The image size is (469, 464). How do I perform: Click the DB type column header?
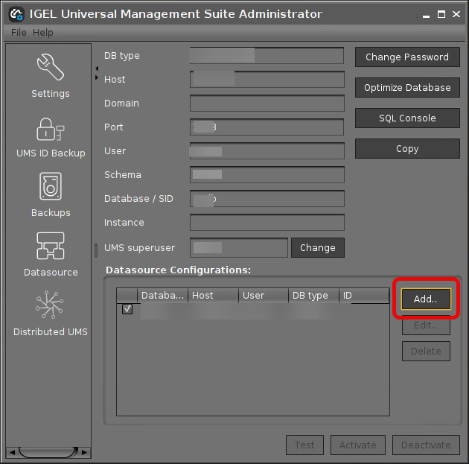pyautogui.click(x=313, y=296)
